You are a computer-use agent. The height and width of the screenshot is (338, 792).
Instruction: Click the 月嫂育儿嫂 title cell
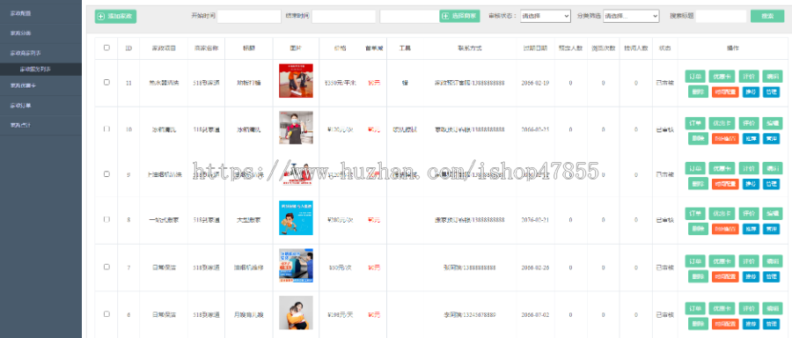point(248,315)
